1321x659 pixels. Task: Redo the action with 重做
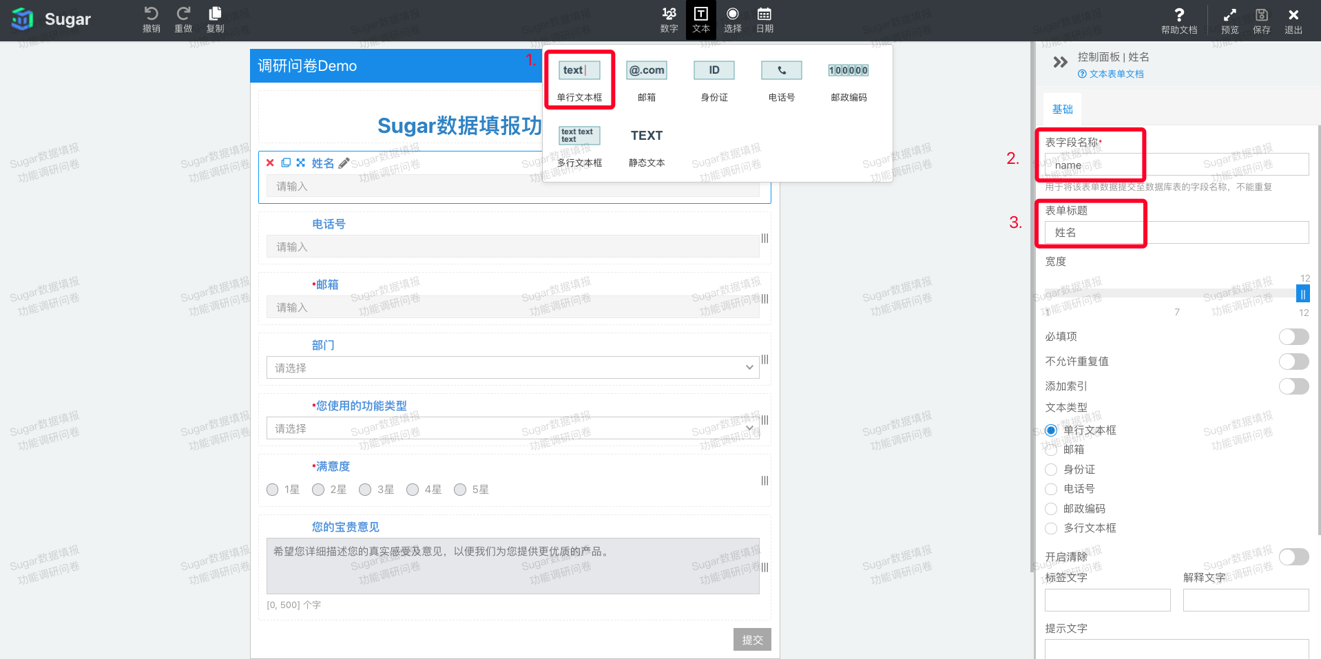(183, 19)
